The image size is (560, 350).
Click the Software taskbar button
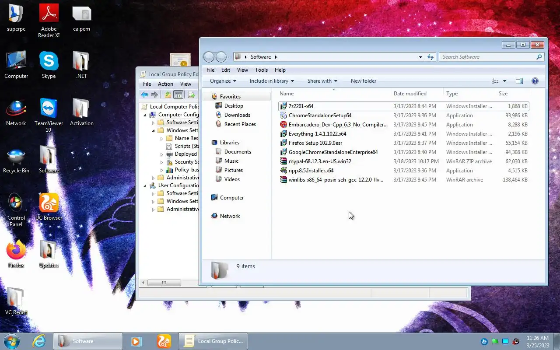88,341
